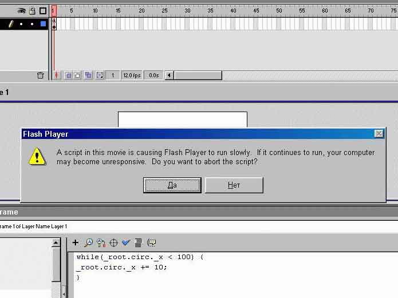
Task: Click the auto format icon
Action: point(139,243)
